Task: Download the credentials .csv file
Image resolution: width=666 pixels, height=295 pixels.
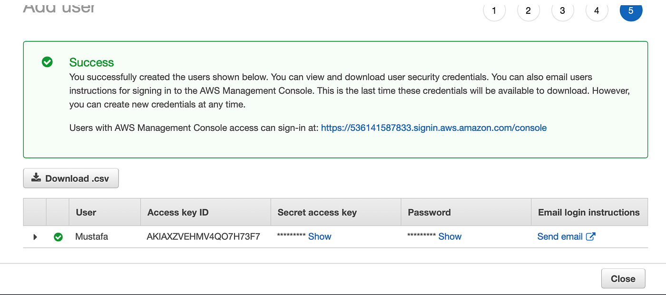Action: (x=71, y=178)
